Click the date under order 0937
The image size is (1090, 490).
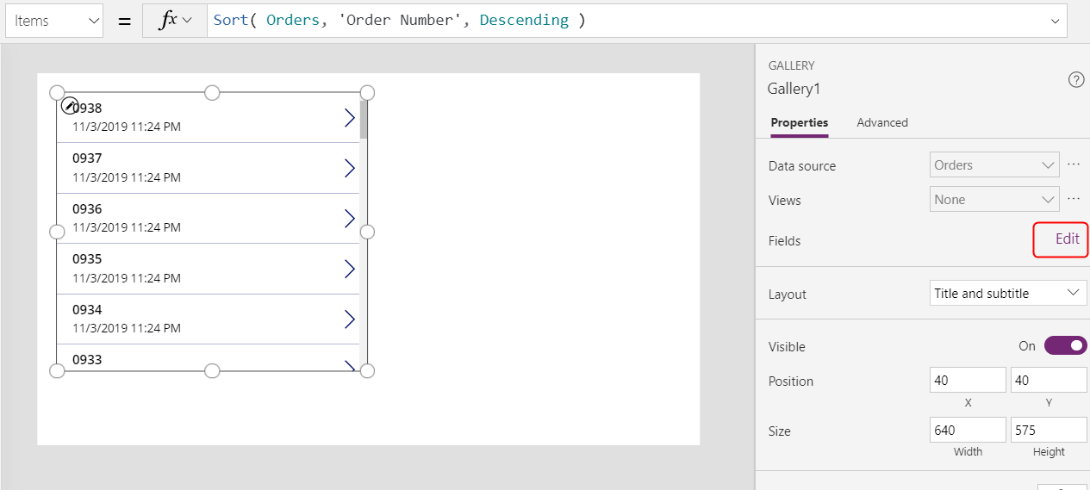(127, 177)
